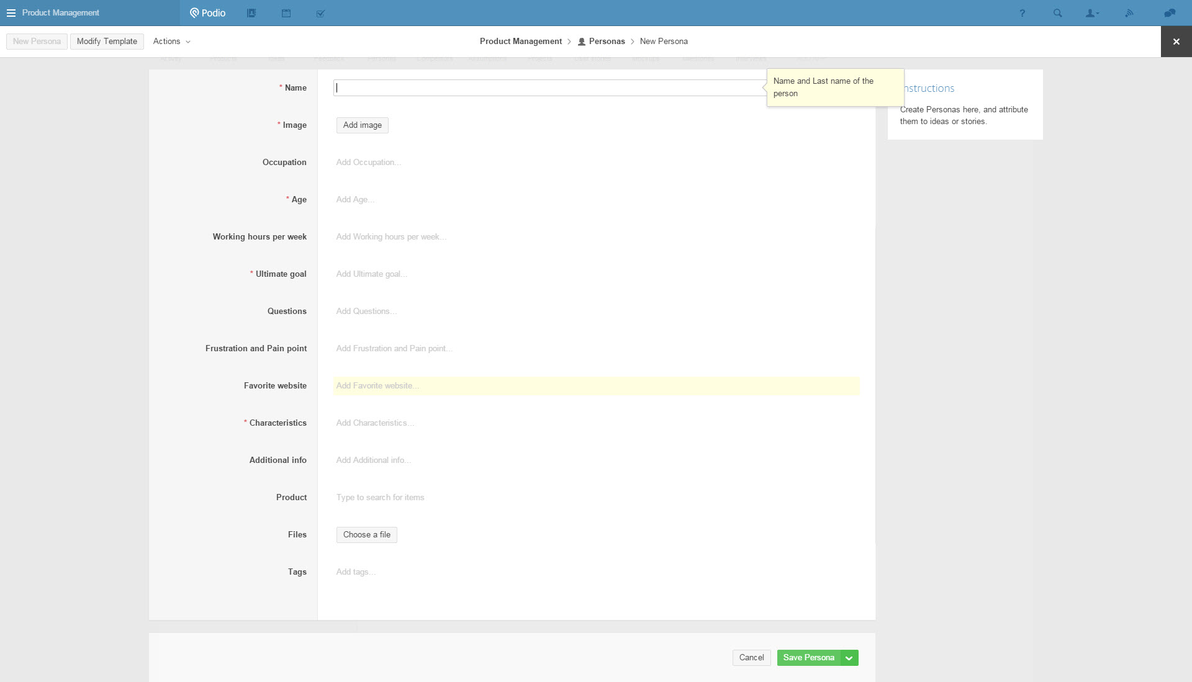Open the calendar icon in top bar
Image resolution: width=1192 pixels, height=682 pixels.
click(x=286, y=13)
